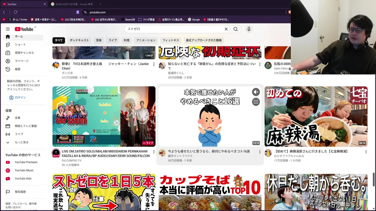Image resolution: width=376 pixels, height=211 pixels.
Task: Open new browser tab with plus icon
Action: (x=100, y=4)
